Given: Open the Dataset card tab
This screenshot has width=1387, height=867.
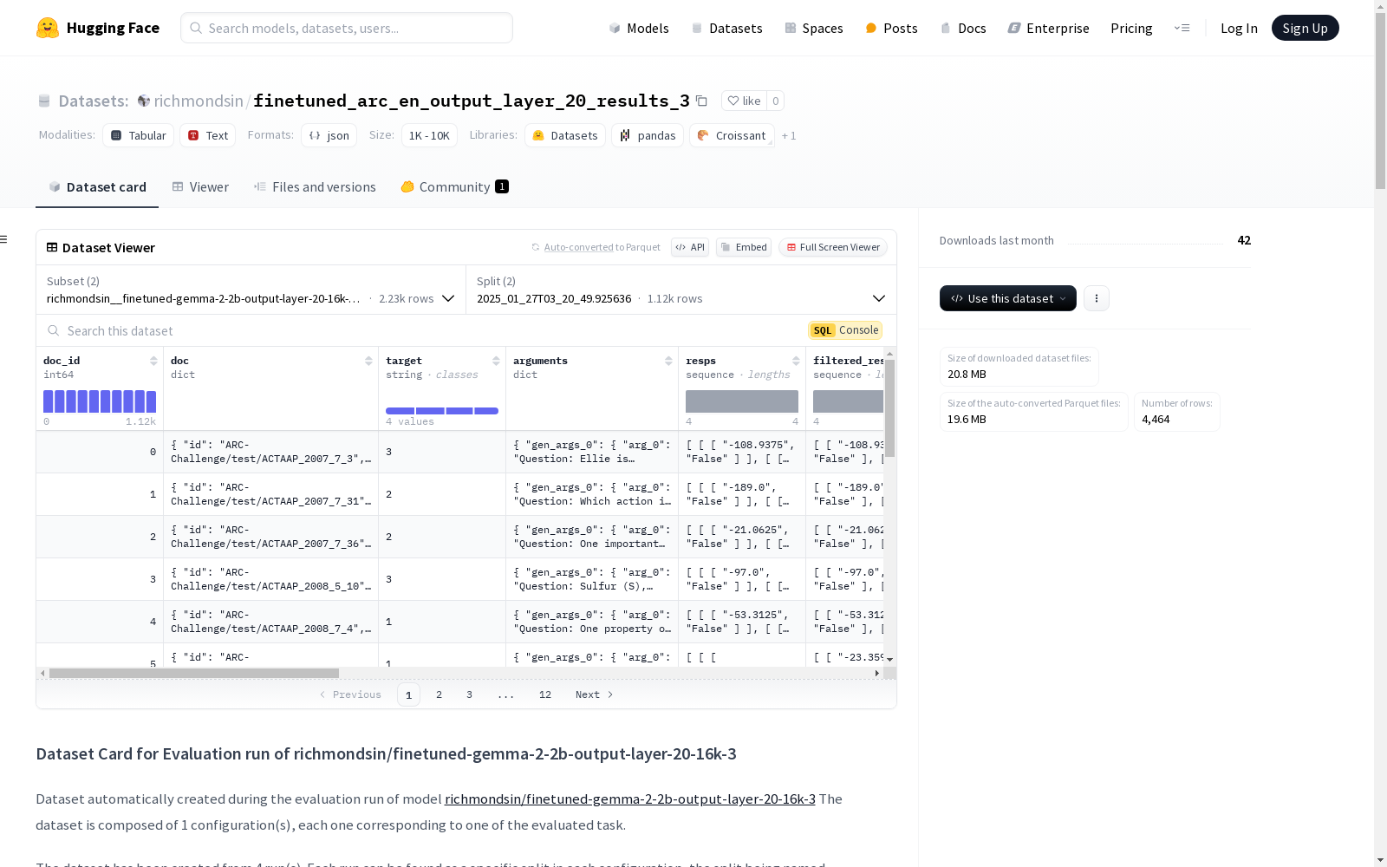Looking at the screenshot, I should pos(97,186).
